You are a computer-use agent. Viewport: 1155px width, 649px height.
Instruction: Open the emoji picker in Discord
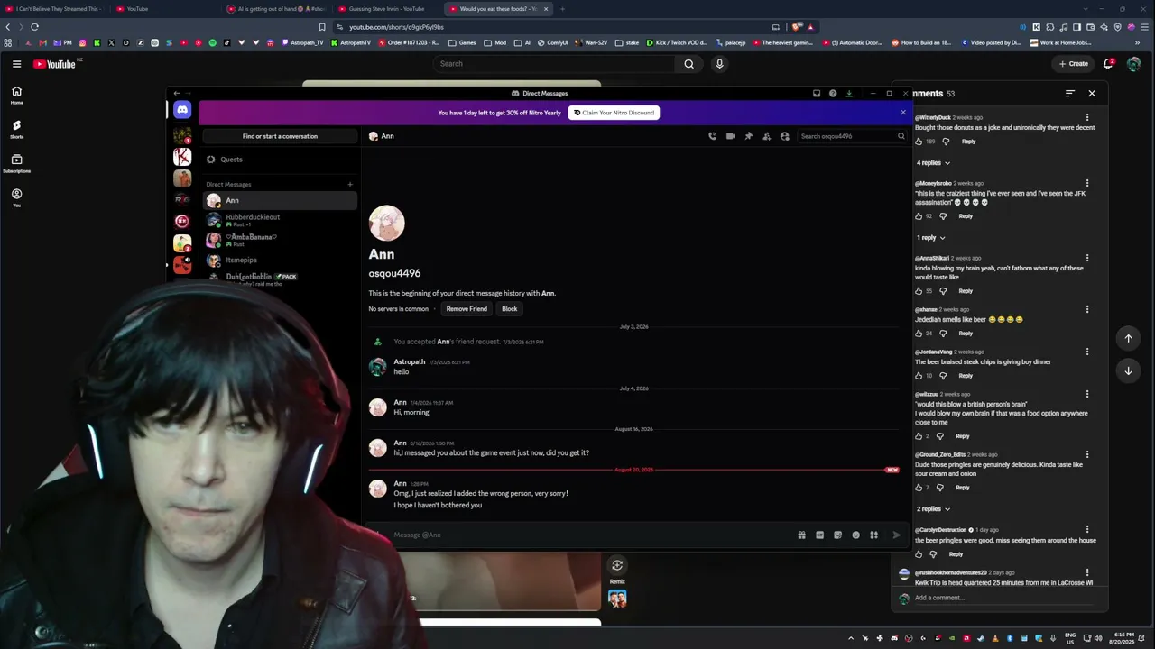tap(855, 535)
